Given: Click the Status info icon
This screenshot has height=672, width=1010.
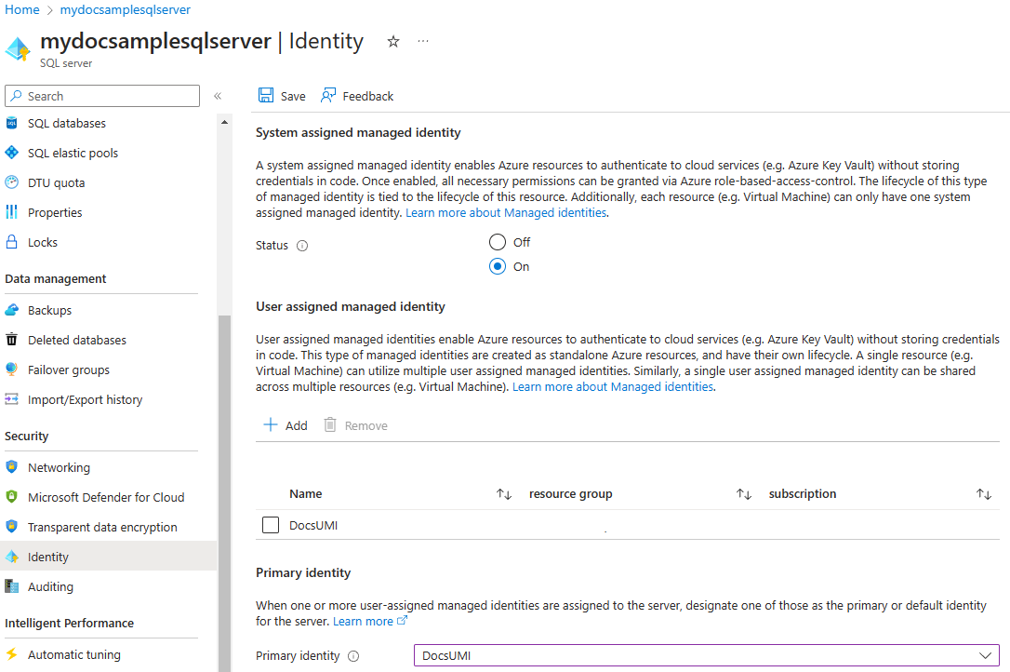Looking at the screenshot, I should point(302,246).
